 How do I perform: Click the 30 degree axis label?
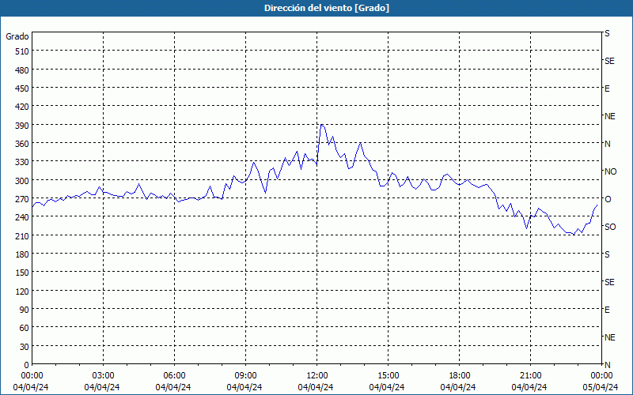click(25, 347)
